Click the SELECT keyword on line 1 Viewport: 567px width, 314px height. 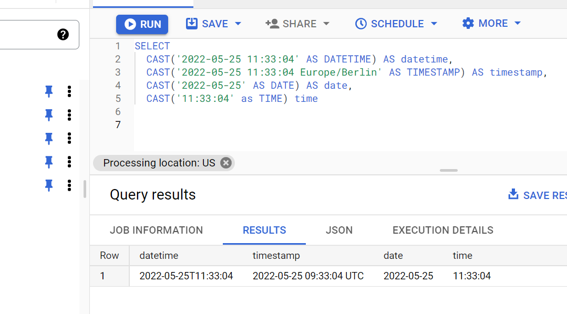point(152,46)
